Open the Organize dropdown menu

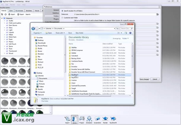pyautogui.click(x=38, y=33)
